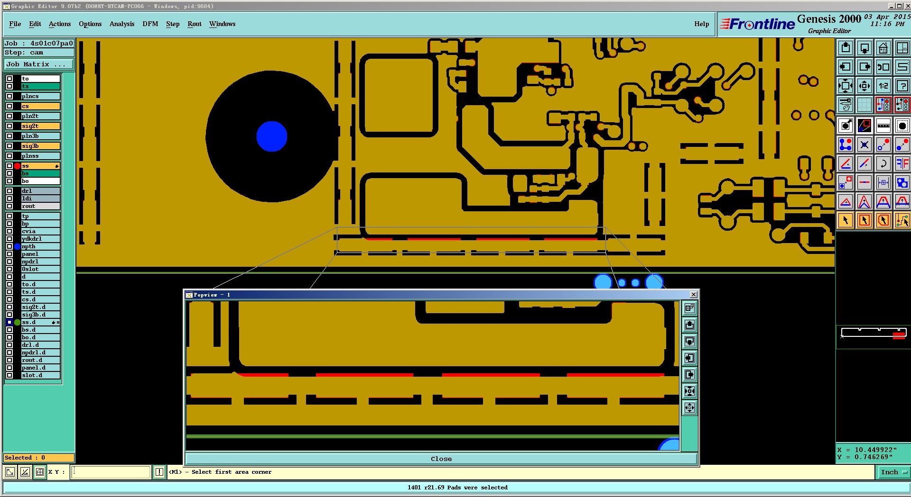Click the green color dot on ss.d layer
The width and height of the screenshot is (911, 497).
[x=18, y=322]
